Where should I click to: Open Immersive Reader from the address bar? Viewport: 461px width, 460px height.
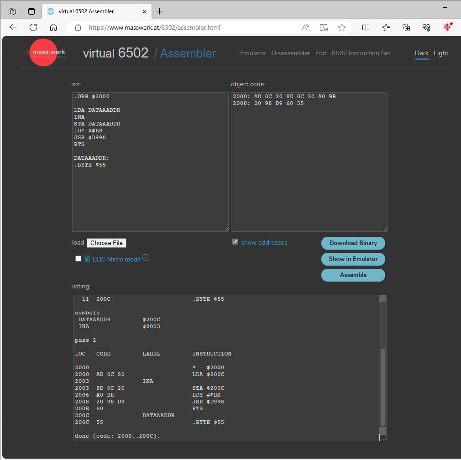324,28
